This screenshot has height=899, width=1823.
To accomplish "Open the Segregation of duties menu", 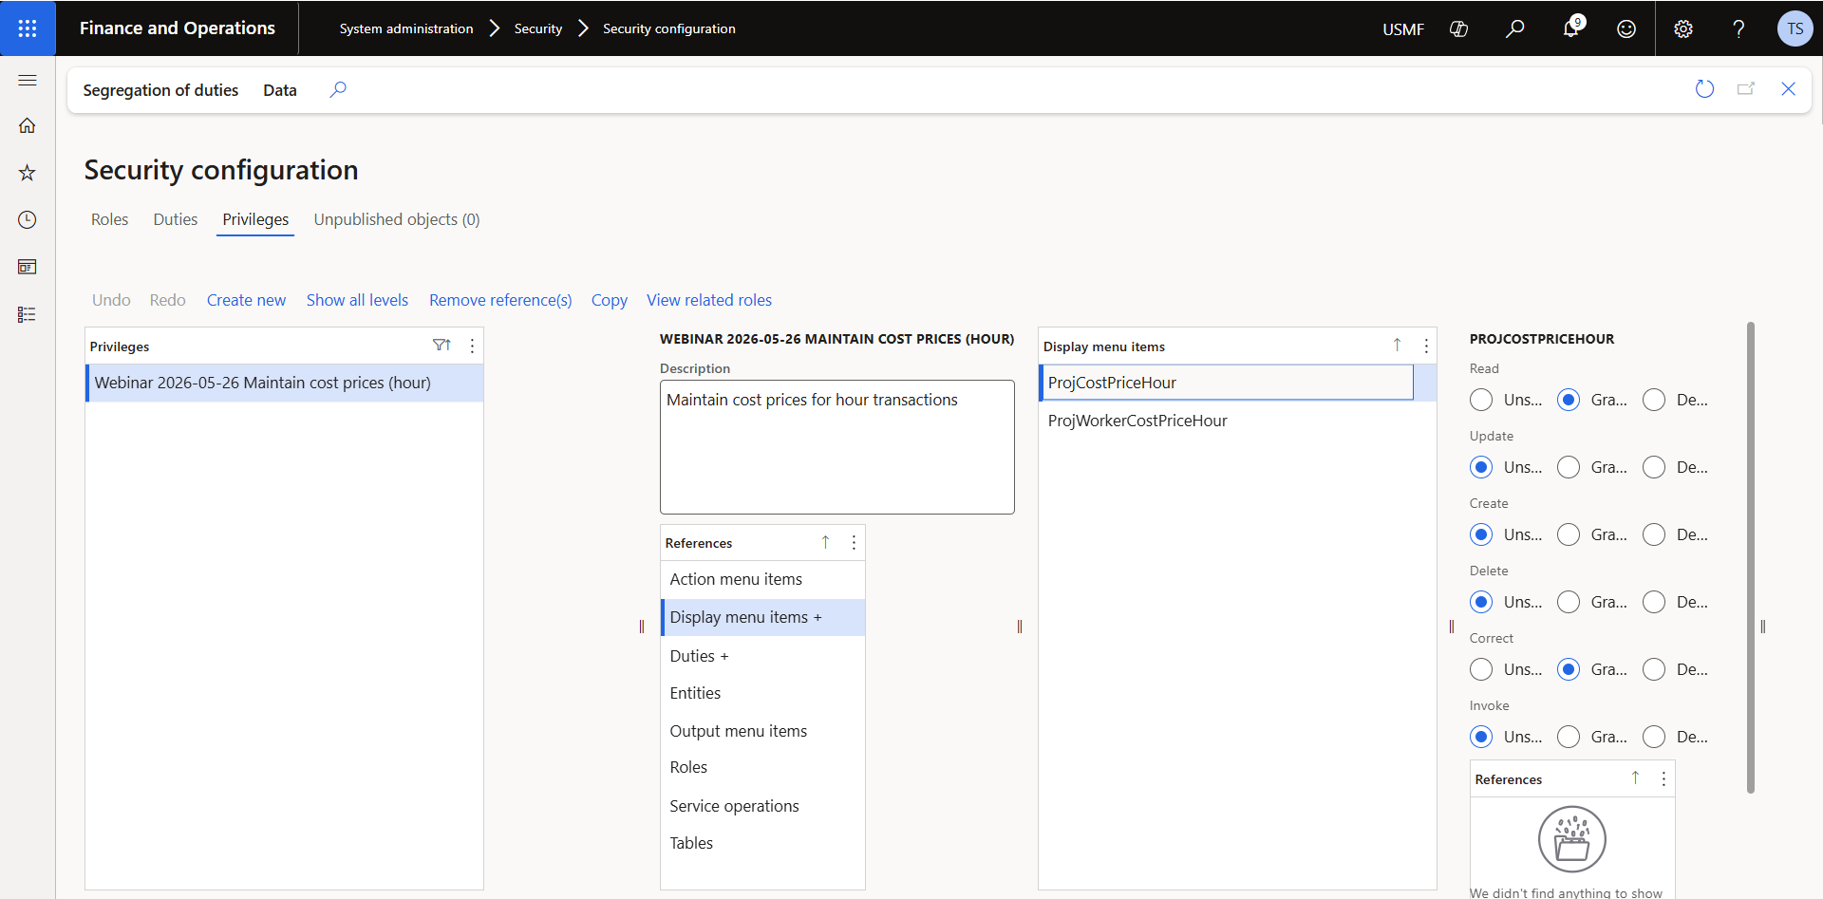I will (160, 90).
